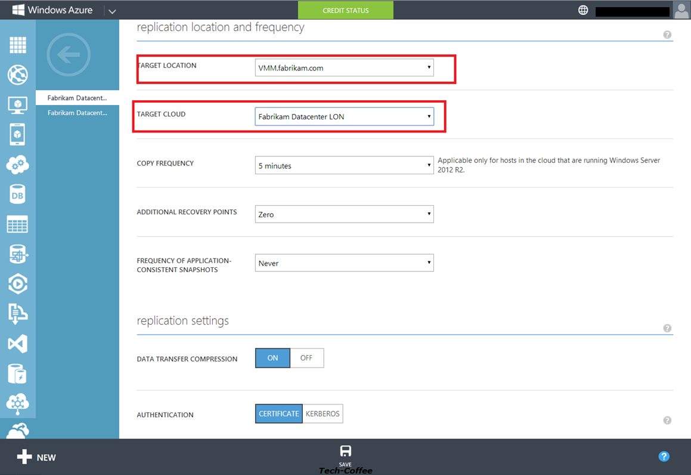Open Cloud Services gear-cloud icon

point(18,165)
